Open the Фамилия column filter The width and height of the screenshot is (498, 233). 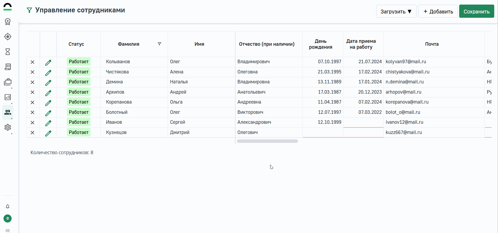click(x=159, y=44)
